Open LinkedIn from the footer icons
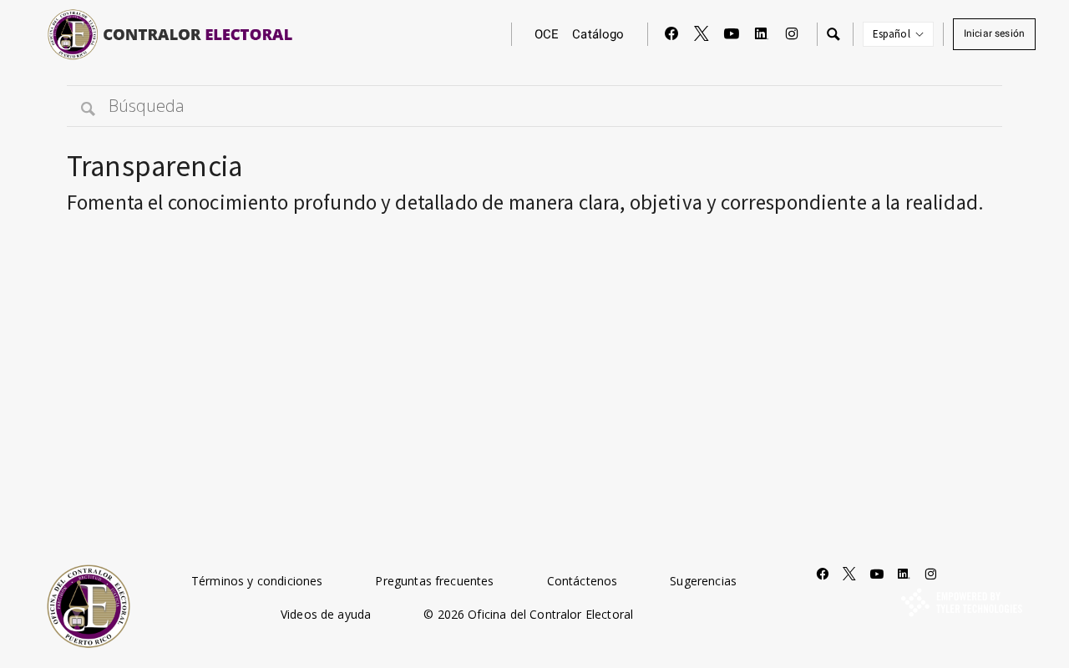The height and width of the screenshot is (668, 1069). (x=904, y=574)
